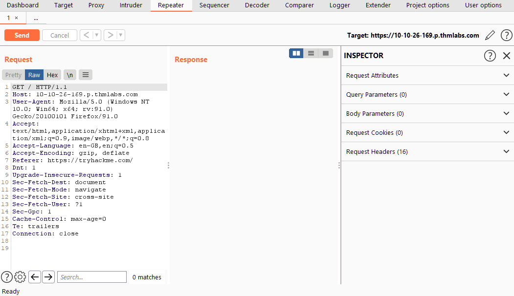514x296 pixels.
Task: Open the Repeater settings gear
Action: point(20,277)
